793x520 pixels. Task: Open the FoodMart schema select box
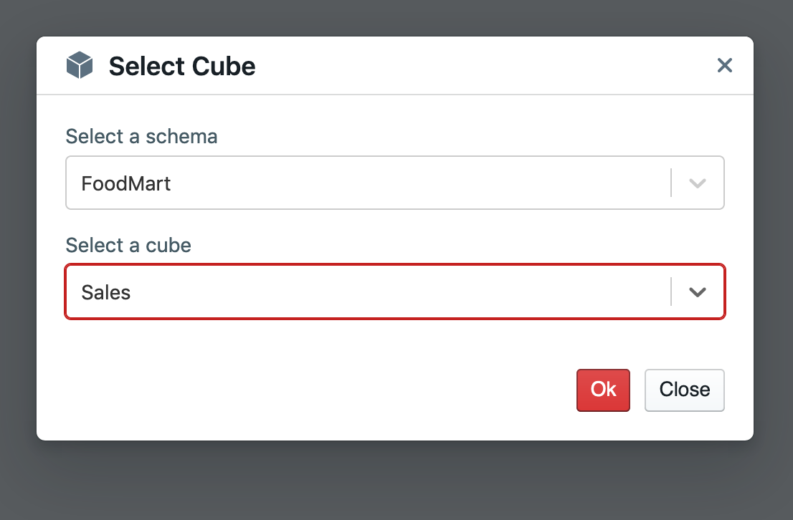tap(395, 183)
